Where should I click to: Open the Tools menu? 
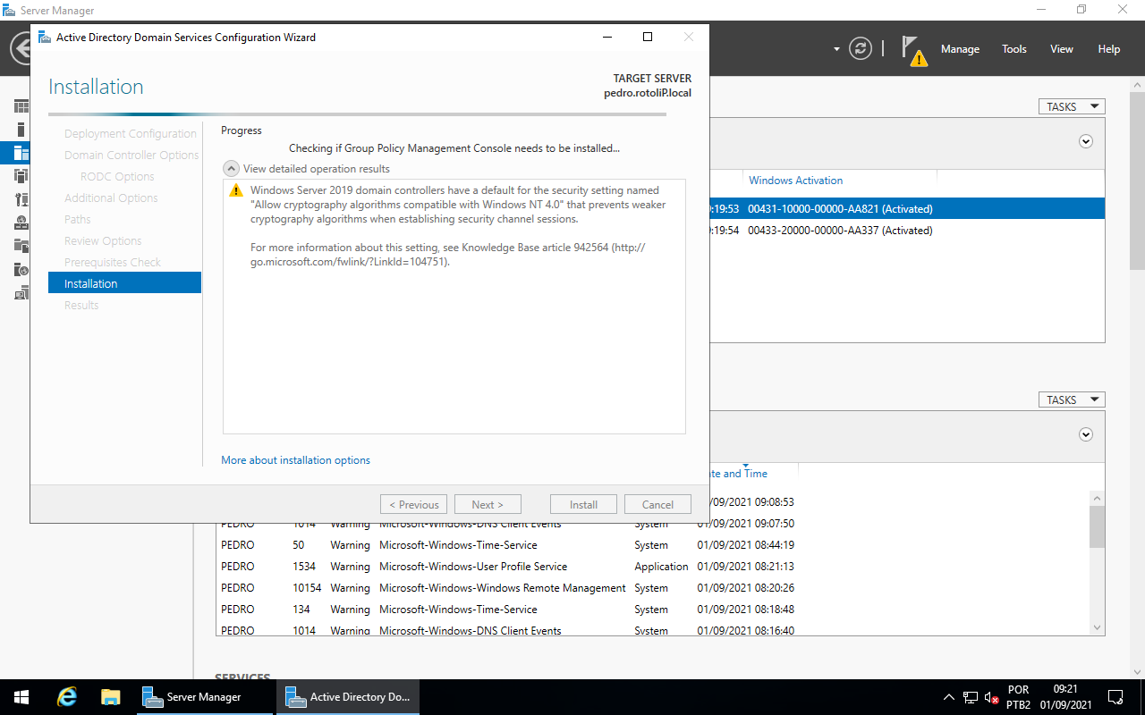click(1014, 49)
